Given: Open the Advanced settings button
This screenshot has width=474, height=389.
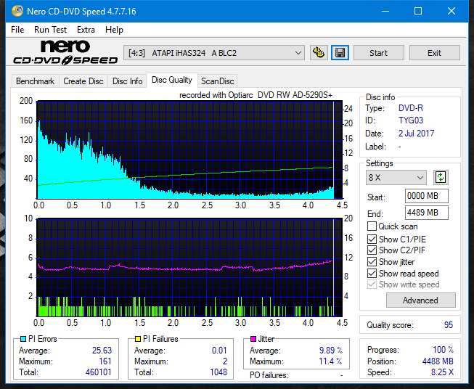Looking at the screenshot, I should [x=420, y=300].
